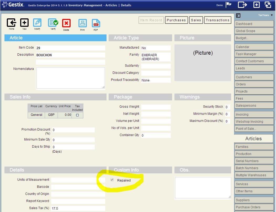Viewport: 276px width, 212px height.
Task: Open Dashboard in the sidebar
Action: (x=254, y=24)
